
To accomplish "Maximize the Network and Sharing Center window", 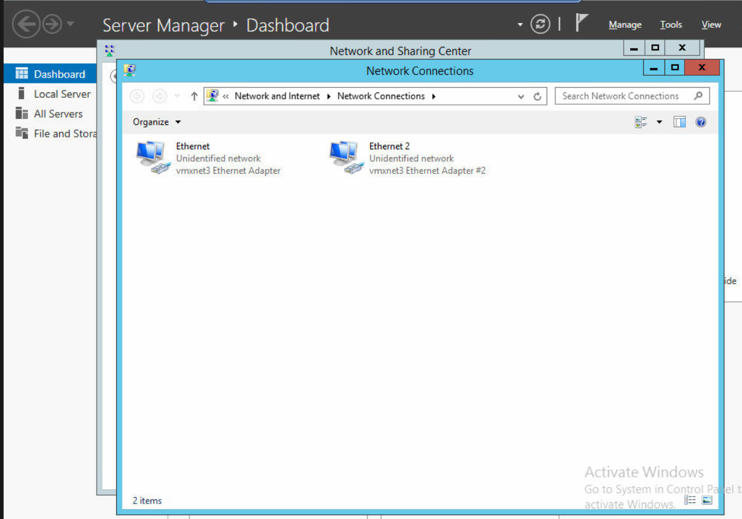I will 655,48.
